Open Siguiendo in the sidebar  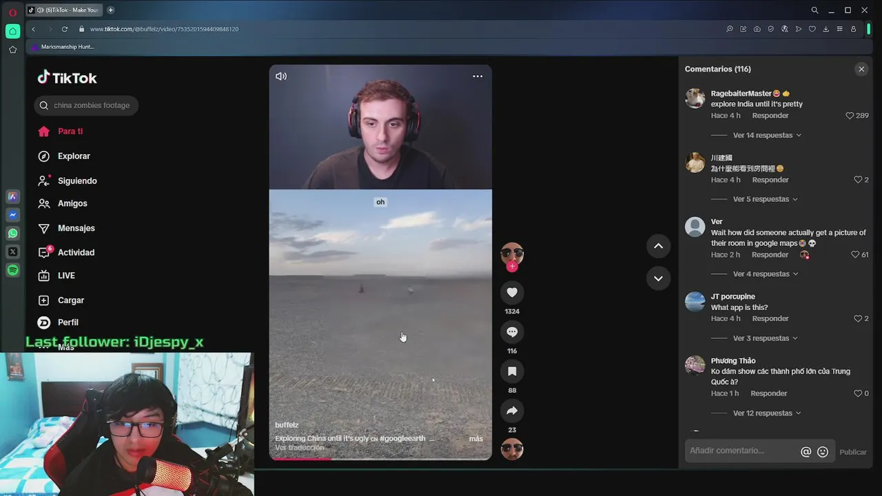coord(77,181)
